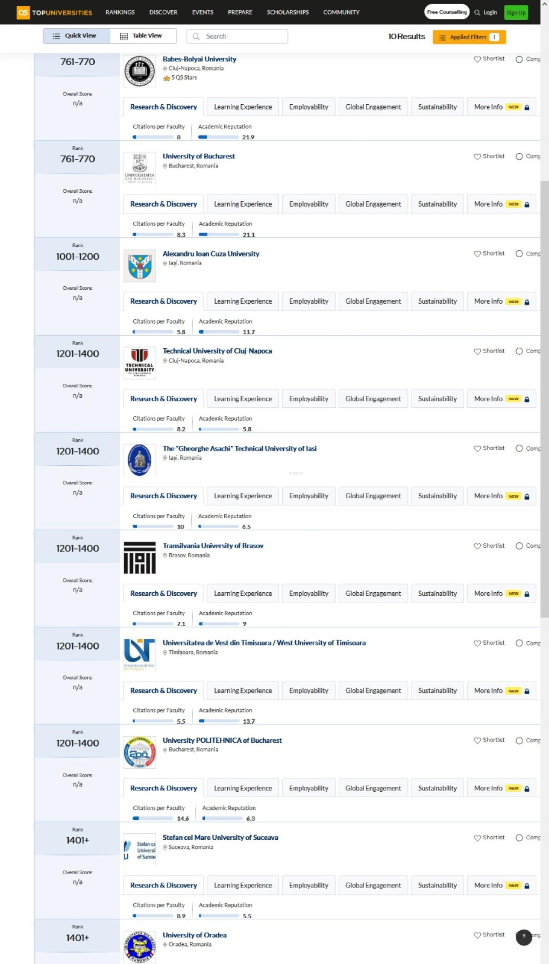
Task: Shortlist Gheorghe Asachi Technical University heart
Action: click(477, 448)
